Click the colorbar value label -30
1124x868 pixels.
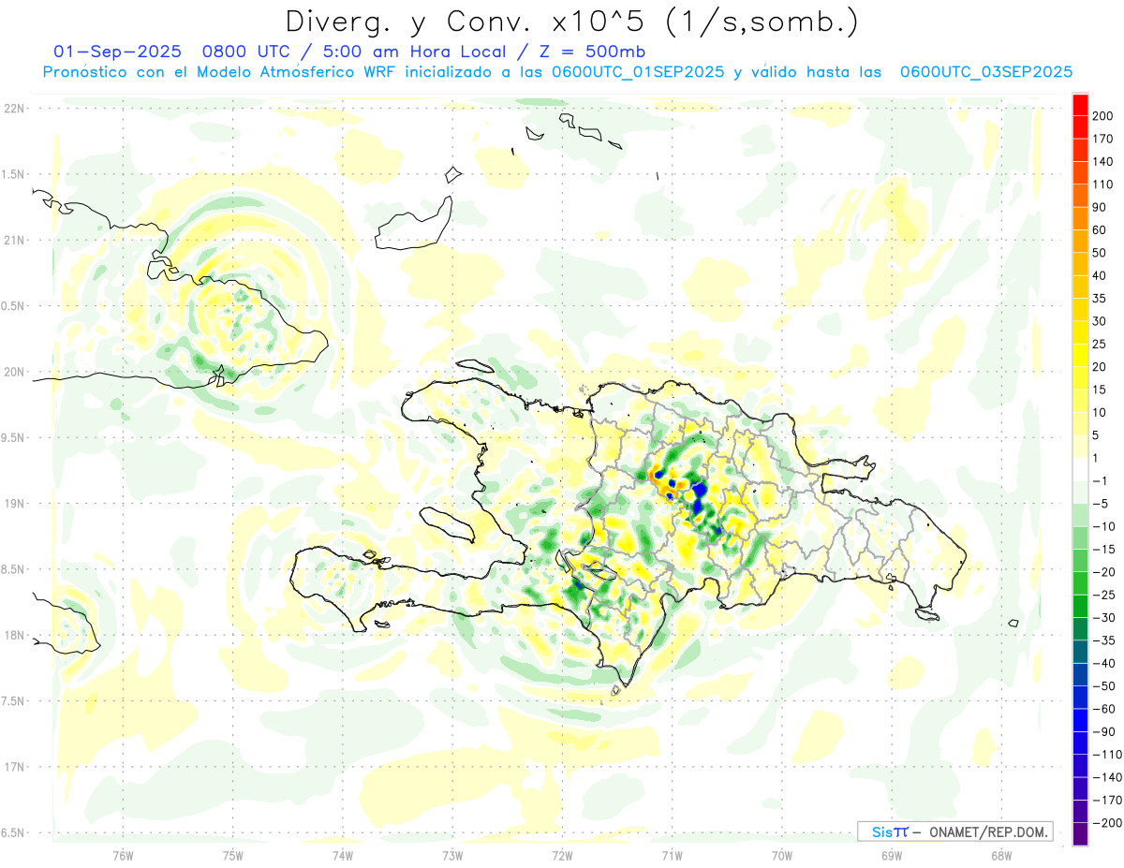(1102, 618)
